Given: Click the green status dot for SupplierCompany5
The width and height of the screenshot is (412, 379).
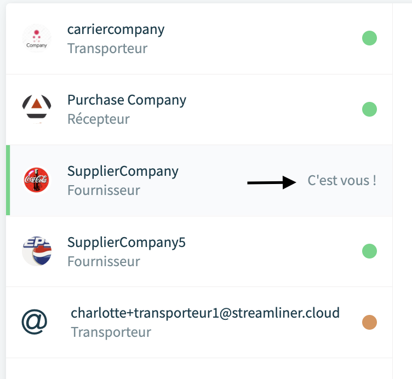Looking at the screenshot, I should coord(369,251).
